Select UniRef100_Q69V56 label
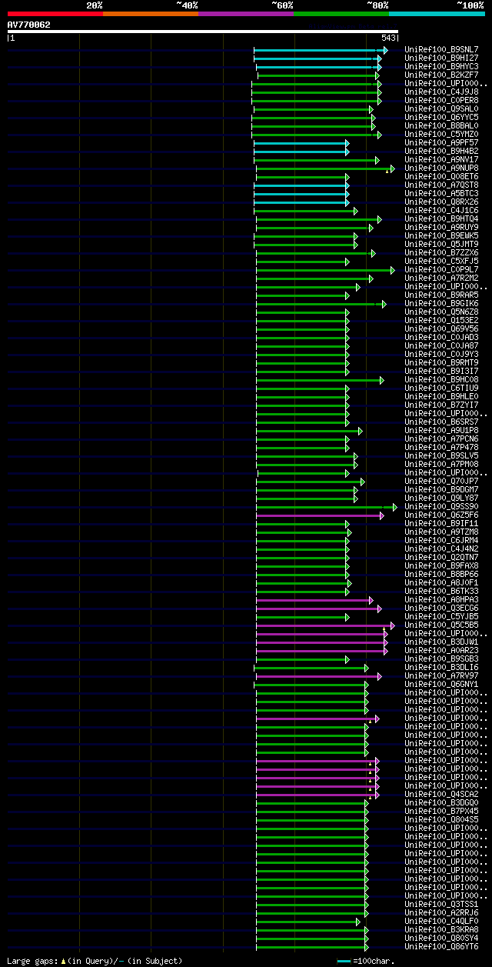 (441, 329)
